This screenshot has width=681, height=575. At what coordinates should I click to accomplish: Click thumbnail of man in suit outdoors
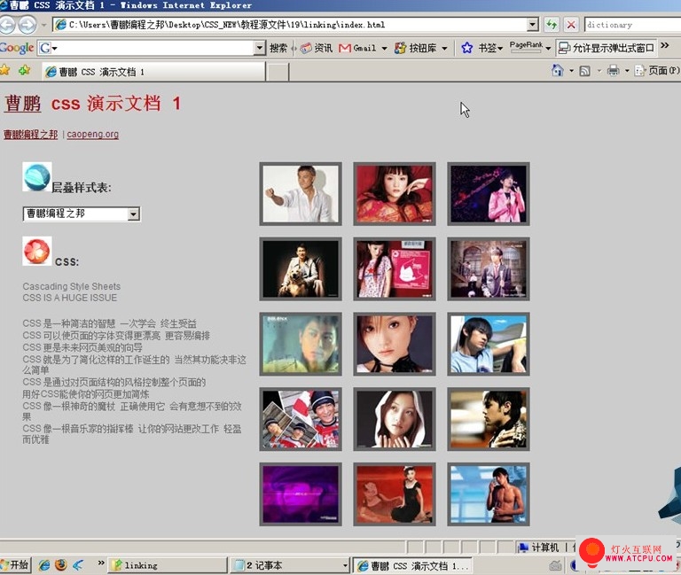point(489,269)
